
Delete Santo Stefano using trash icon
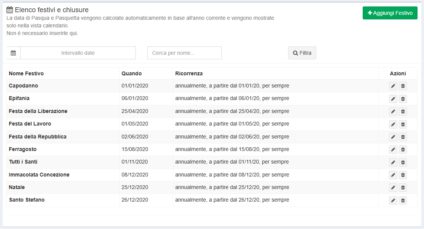403,200
